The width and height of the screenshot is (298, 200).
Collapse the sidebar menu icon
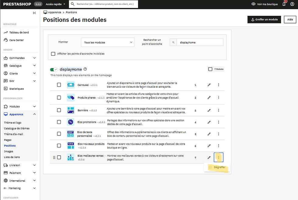click(x=34, y=13)
